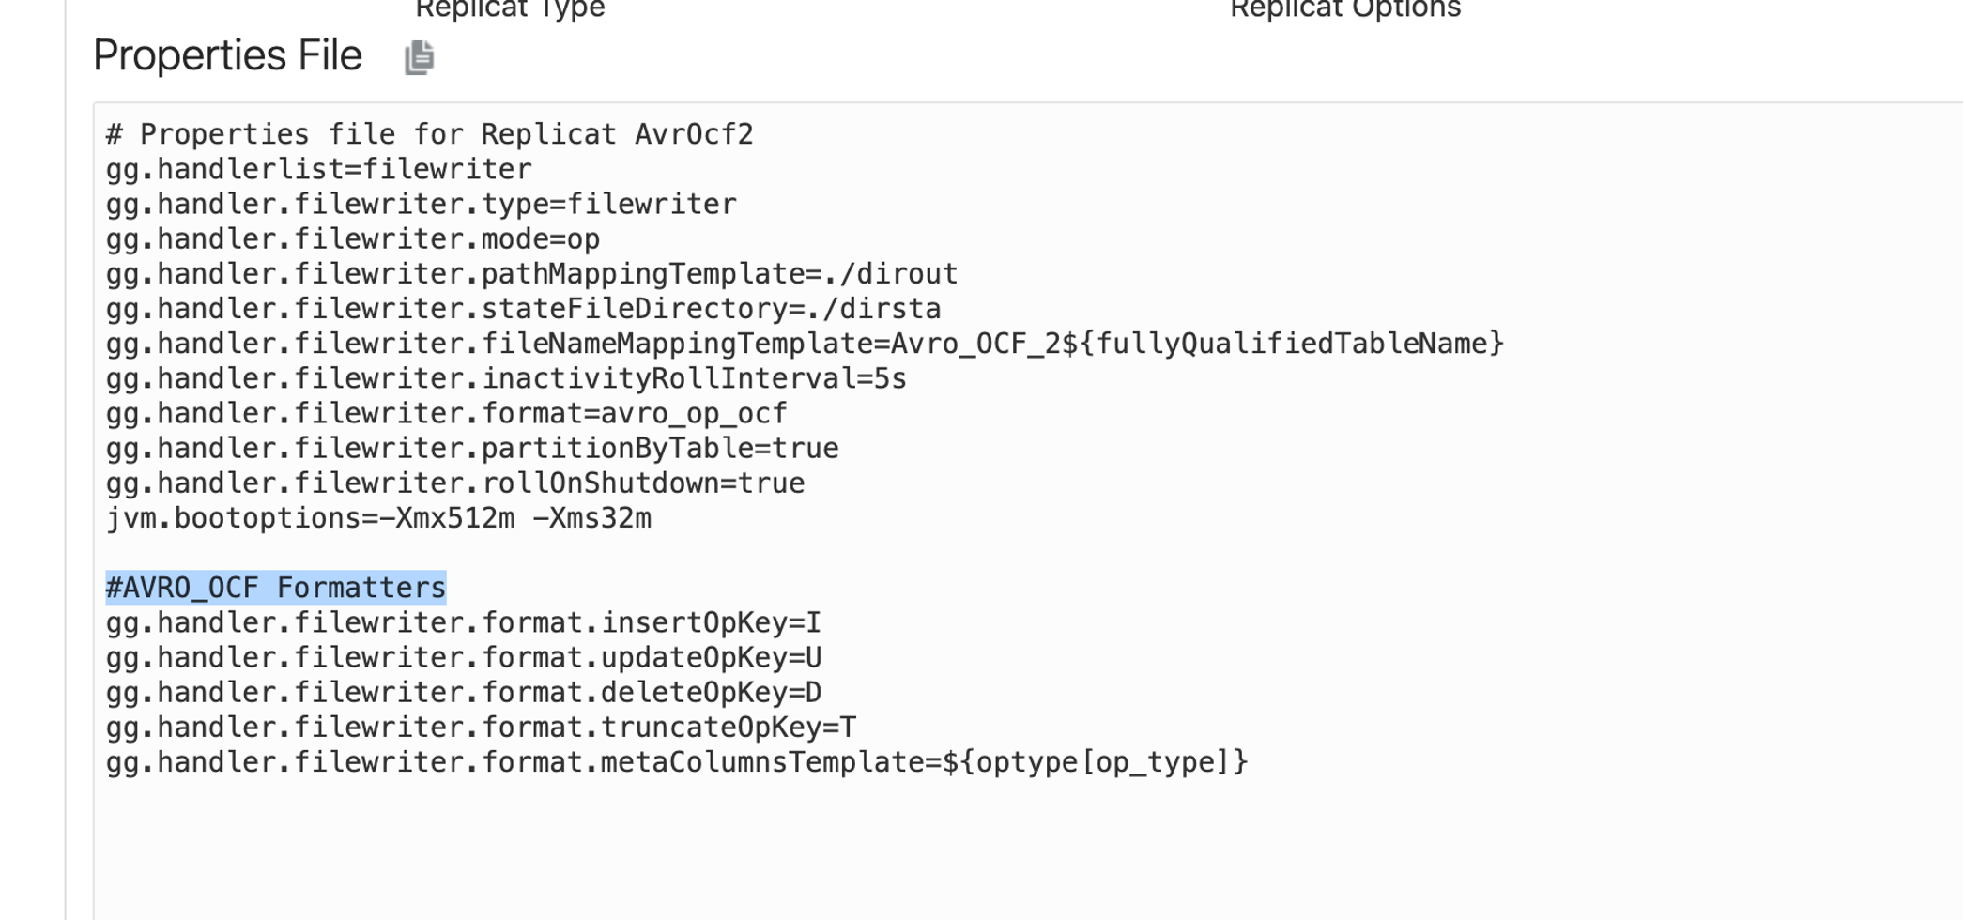This screenshot has width=1964, height=920.
Task: Click the highlighted #AVRO_OCF Formatters comment
Action: (x=275, y=588)
